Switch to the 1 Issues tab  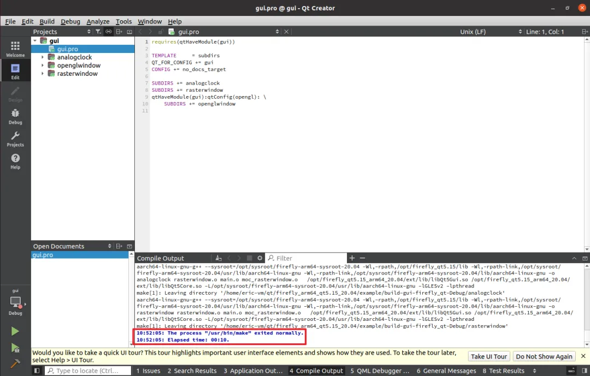click(x=148, y=371)
